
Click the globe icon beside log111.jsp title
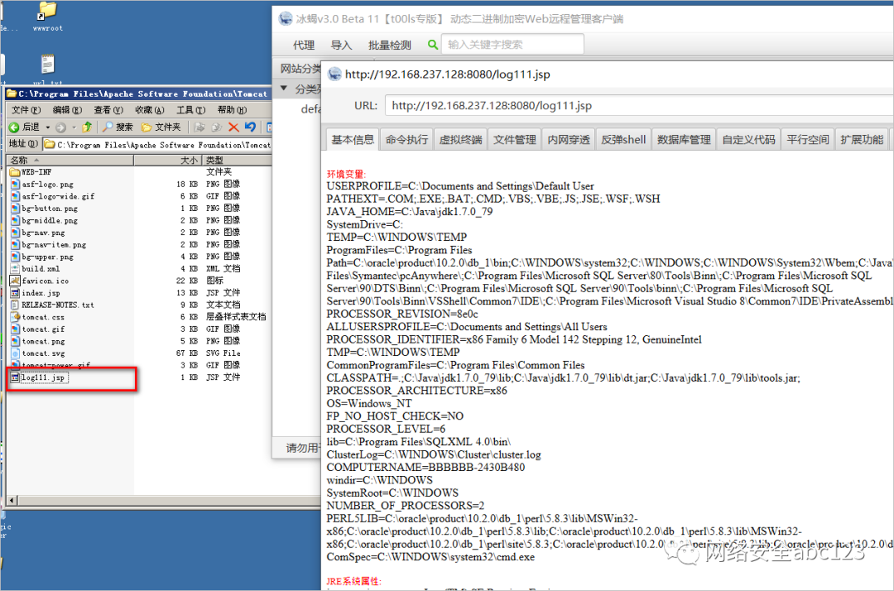[334, 74]
